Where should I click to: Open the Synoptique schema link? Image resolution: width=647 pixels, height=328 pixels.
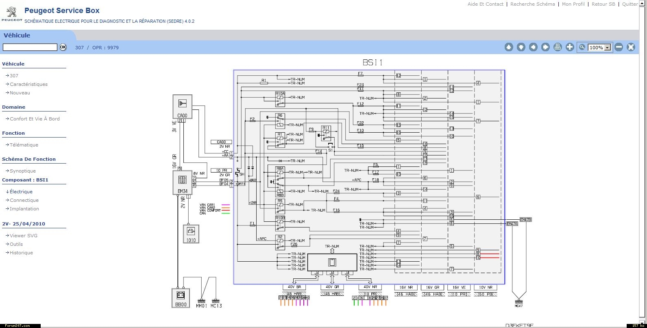[23, 171]
